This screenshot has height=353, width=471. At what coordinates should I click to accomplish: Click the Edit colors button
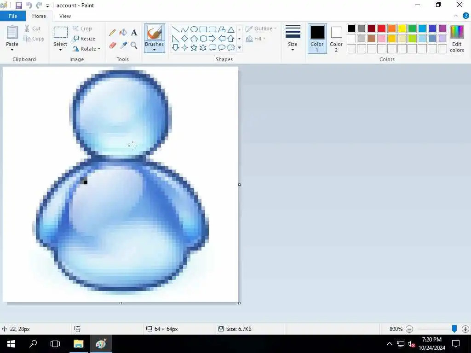457,39
